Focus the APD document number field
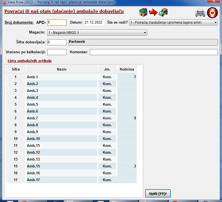The image size is (222, 202). [57, 23]
